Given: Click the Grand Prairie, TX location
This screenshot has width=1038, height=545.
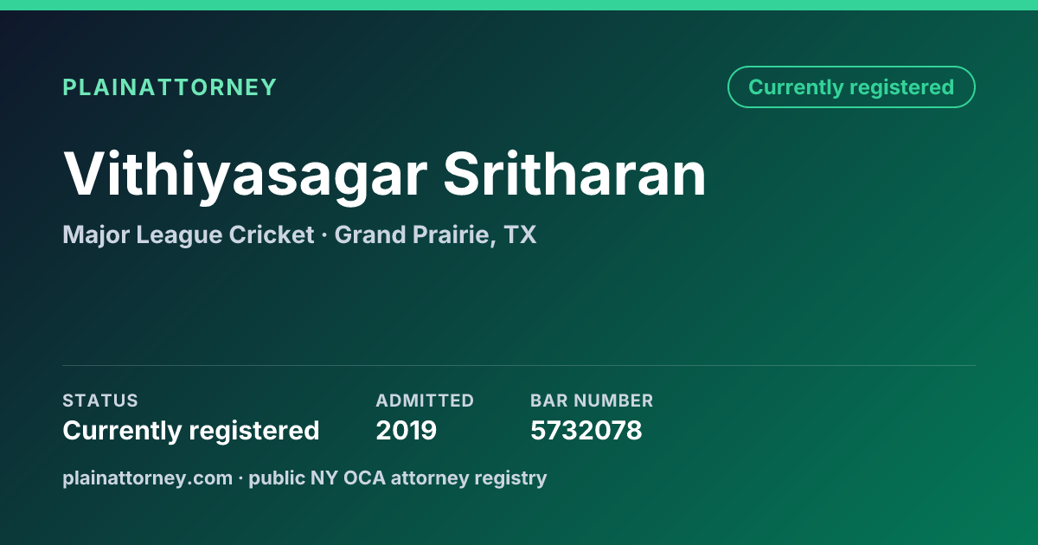Looking at the screenshot, I should (x=435, y=234).
